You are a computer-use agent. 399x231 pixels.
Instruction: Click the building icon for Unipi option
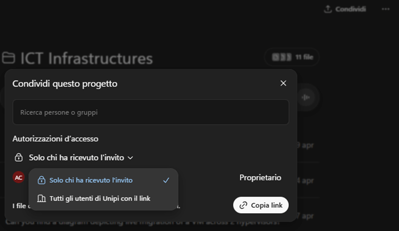click(x=41, y=198)
